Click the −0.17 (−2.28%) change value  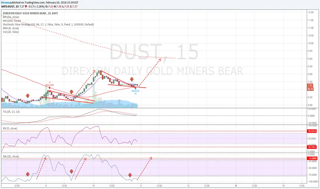click(x=36, y=7)
